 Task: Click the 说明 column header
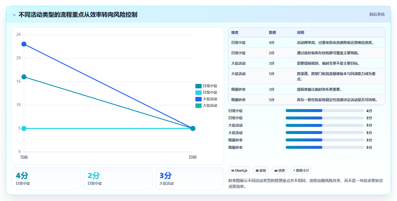pyautogui.click(x=300, y=32)
